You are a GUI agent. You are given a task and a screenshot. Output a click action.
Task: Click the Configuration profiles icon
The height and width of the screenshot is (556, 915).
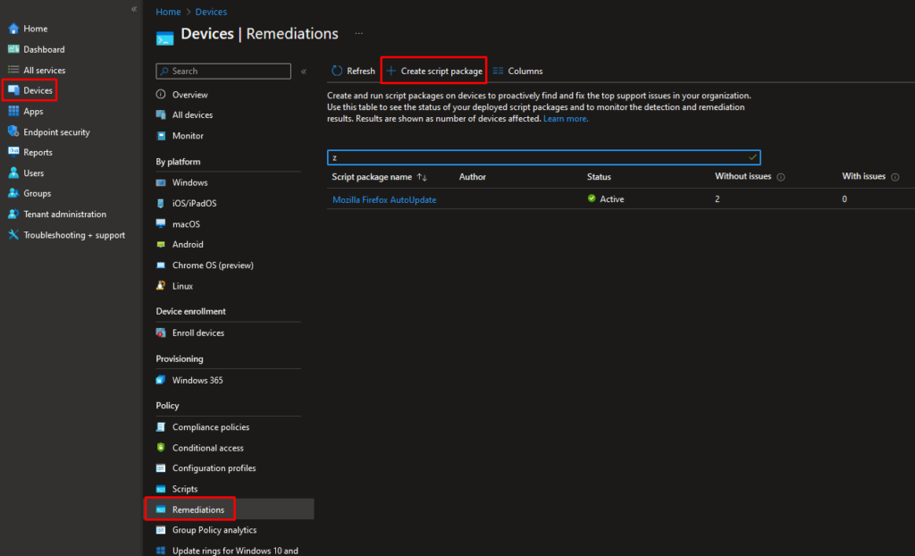161,468
